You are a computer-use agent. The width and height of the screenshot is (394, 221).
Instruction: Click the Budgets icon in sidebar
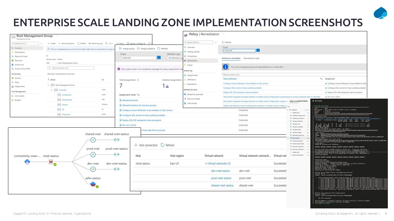(13, 100)
